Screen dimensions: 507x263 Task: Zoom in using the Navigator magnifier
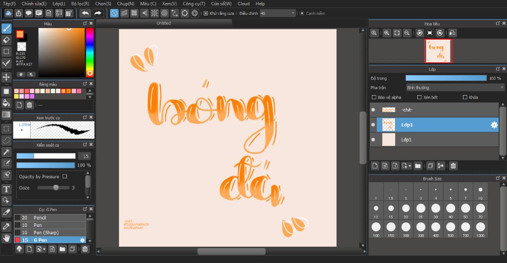[386, 33]
